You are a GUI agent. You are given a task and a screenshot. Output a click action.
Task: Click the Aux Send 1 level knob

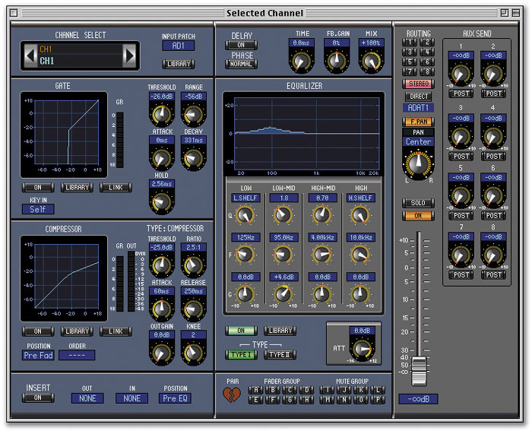pos(459,74)
